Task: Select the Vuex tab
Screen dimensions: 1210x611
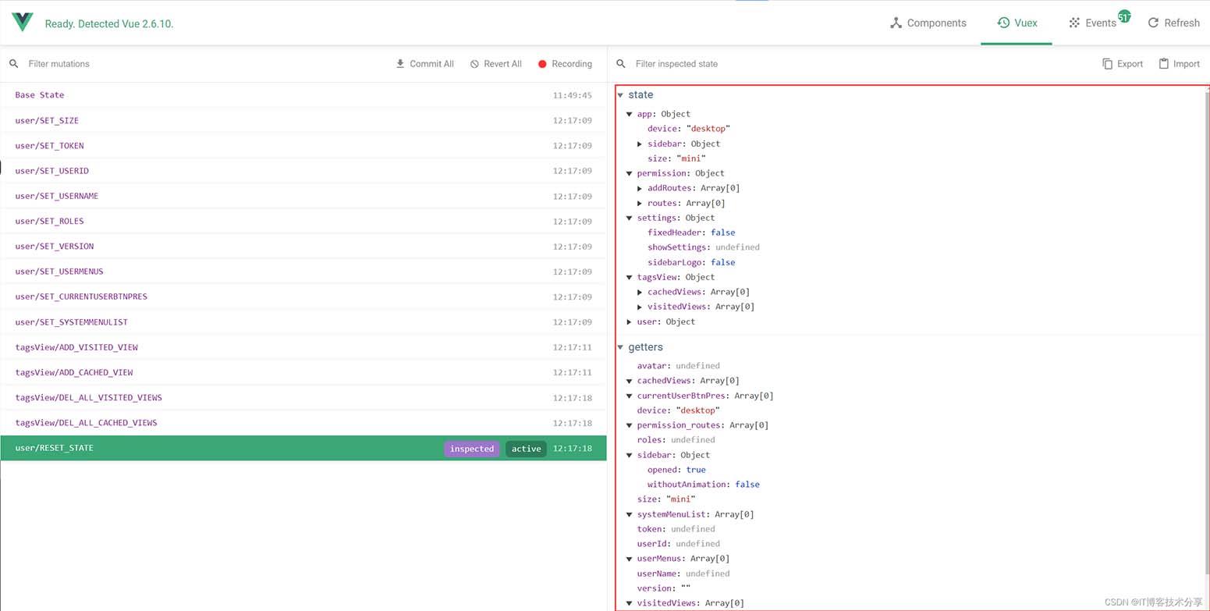Action: 1017,23
